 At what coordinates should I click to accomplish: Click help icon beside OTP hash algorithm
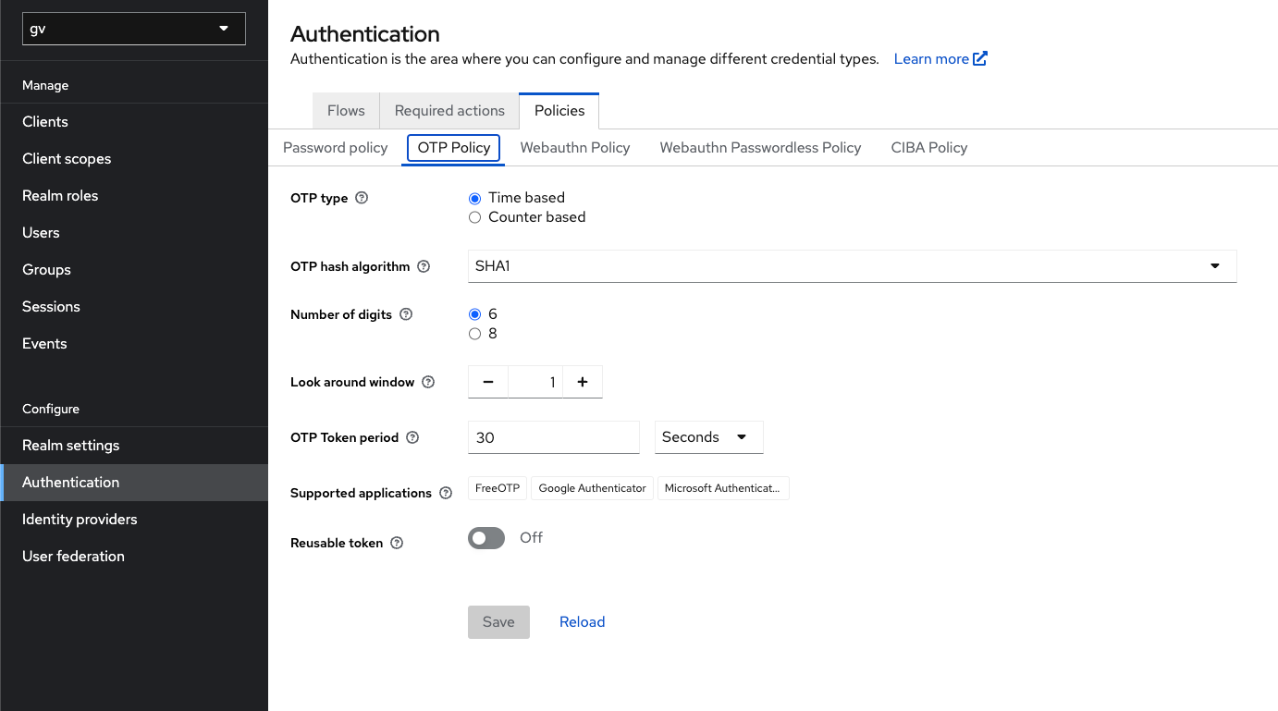[424, 266]
